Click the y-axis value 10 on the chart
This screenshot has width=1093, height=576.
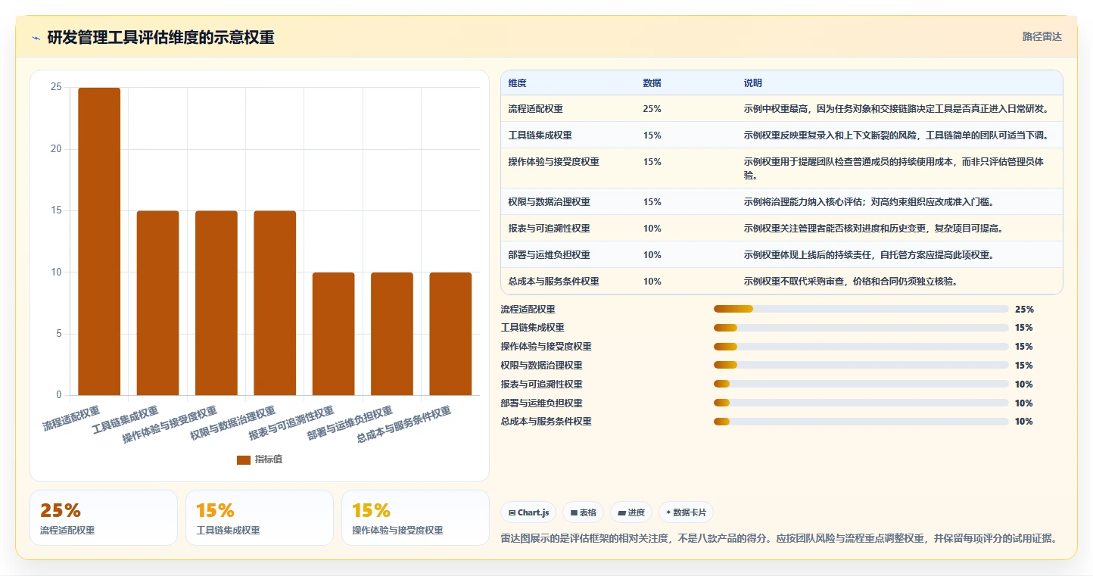(56, 272)
